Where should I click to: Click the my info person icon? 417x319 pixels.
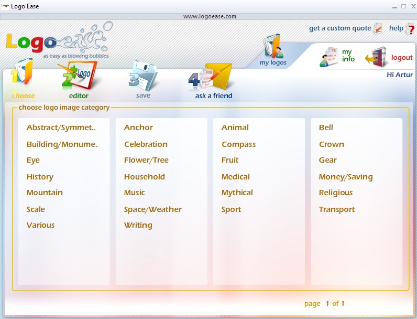[x=328, y=57]
